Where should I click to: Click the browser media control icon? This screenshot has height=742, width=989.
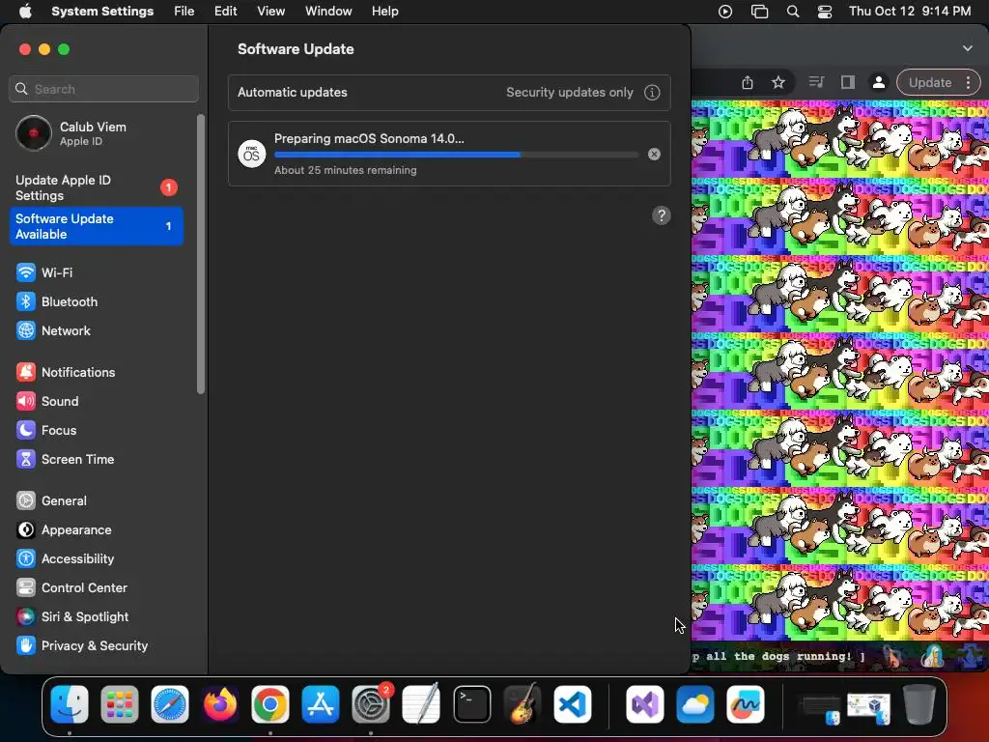coord(816,83)
